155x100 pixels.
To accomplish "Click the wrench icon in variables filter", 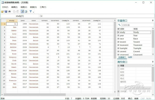I will (119, 25).
